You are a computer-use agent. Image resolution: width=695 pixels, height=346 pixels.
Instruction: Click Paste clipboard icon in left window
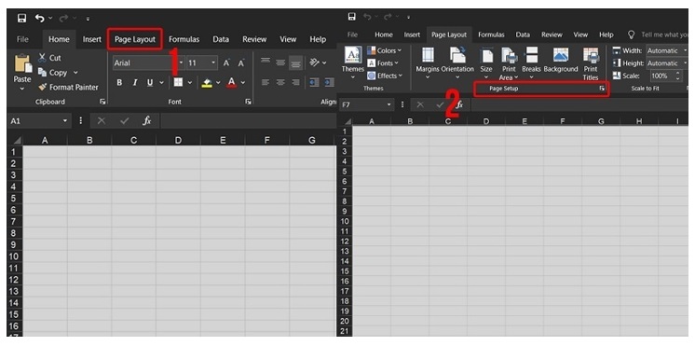(x=23, y=63)
